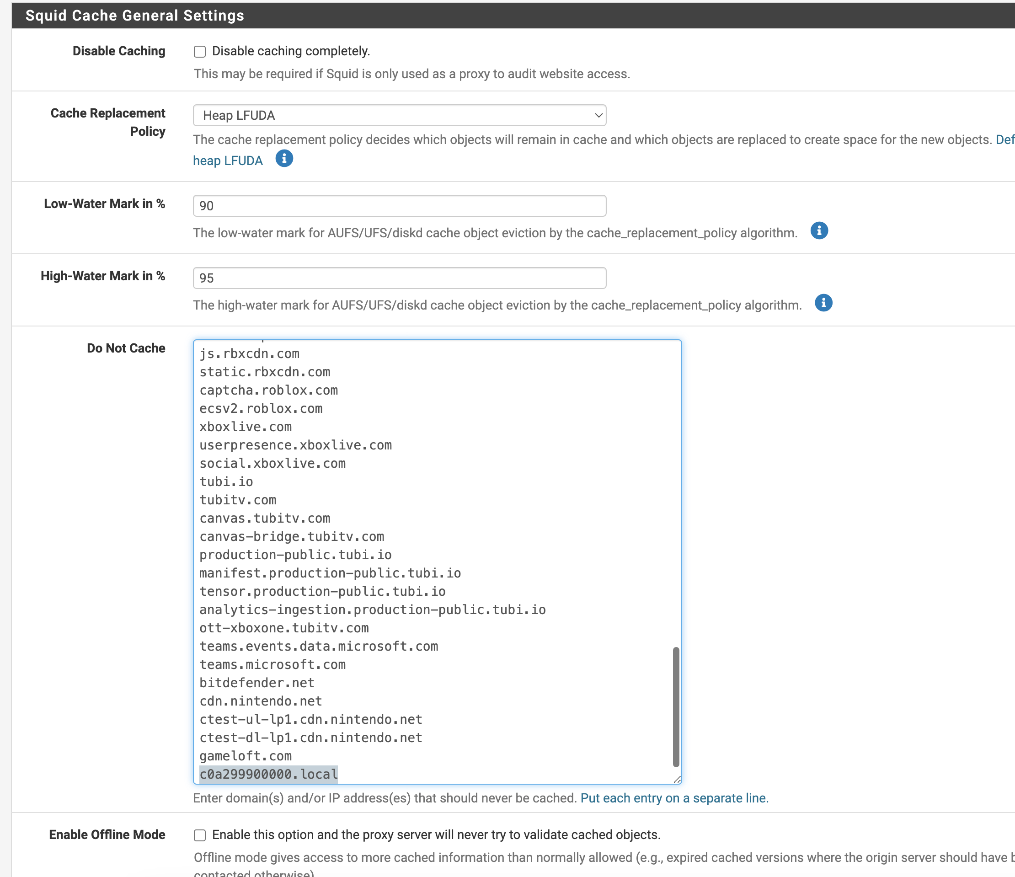1015x877 pixels.
Task: Click info icon for high-water mark description
Action: [823, 303]
